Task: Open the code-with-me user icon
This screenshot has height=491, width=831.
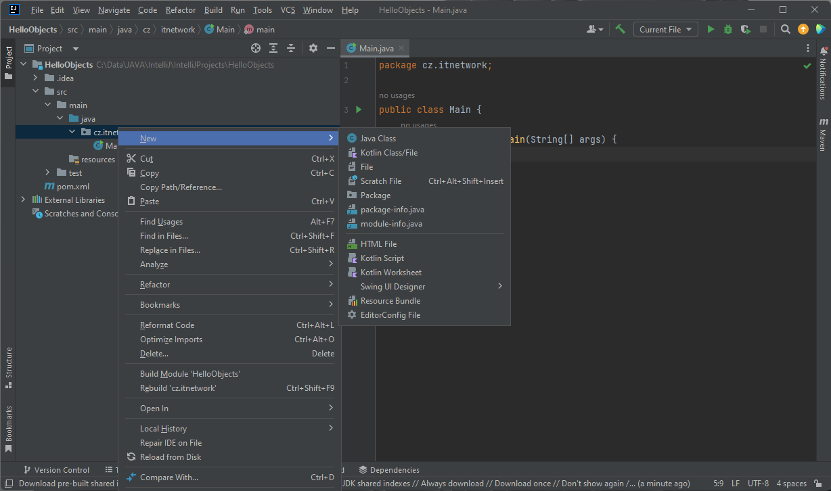Action: point(595,29)
